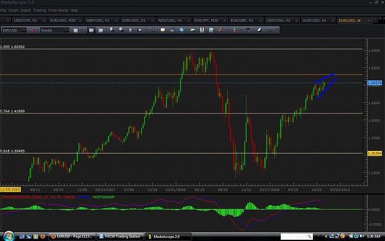
Task: Click the second chart view toolbar button
Action: [x=100, y=30]
